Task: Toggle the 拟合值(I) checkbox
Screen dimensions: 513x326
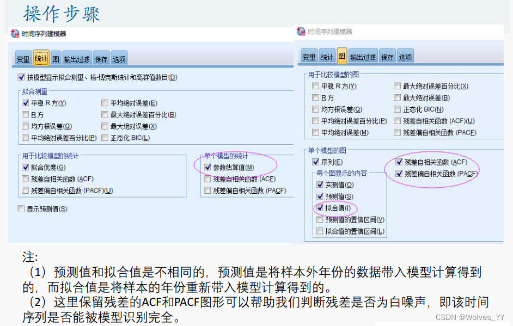Action: click(x=320, y=208)
